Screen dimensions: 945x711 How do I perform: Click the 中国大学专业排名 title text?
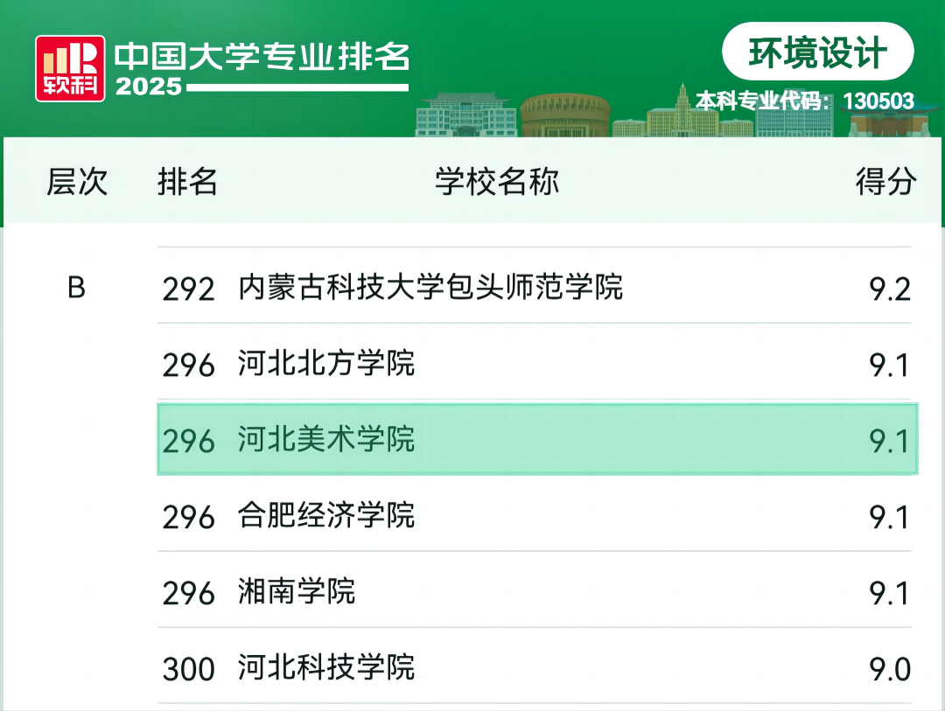[x=262, y=56]
